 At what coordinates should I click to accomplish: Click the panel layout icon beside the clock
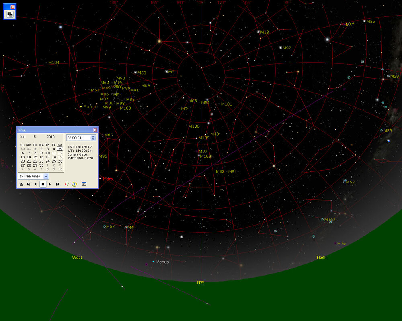pyautogui.click(x=84, y=184)
